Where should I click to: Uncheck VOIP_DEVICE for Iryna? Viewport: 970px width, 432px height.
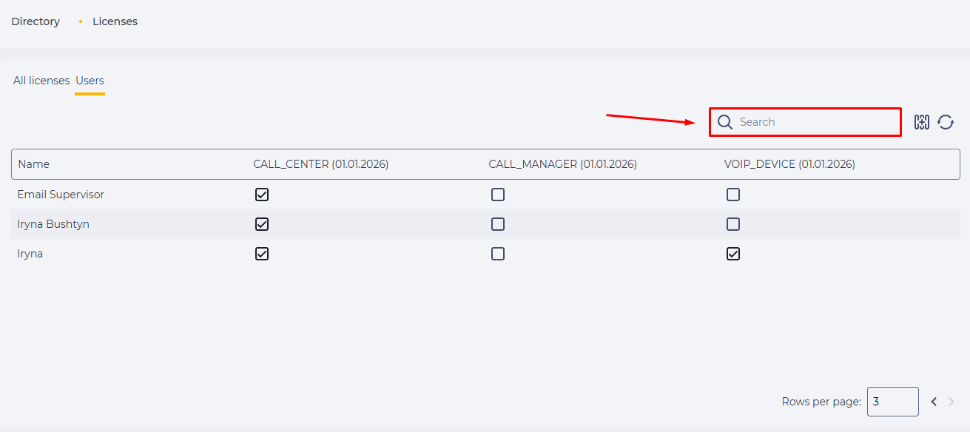[x=733, y=254]
